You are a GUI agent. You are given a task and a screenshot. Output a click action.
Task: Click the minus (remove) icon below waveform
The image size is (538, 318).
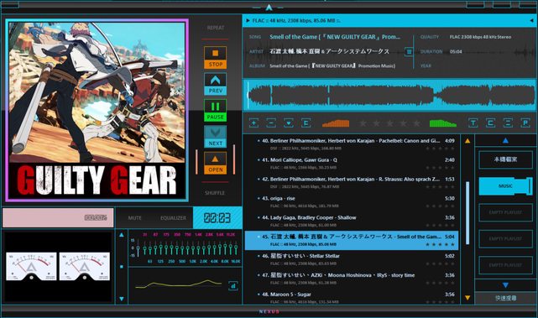(x=271, y=123)
